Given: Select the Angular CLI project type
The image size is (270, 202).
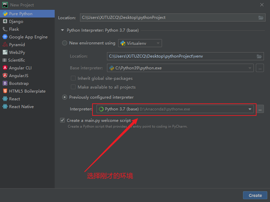Looking at the screenshot, I should coord(27,68).
